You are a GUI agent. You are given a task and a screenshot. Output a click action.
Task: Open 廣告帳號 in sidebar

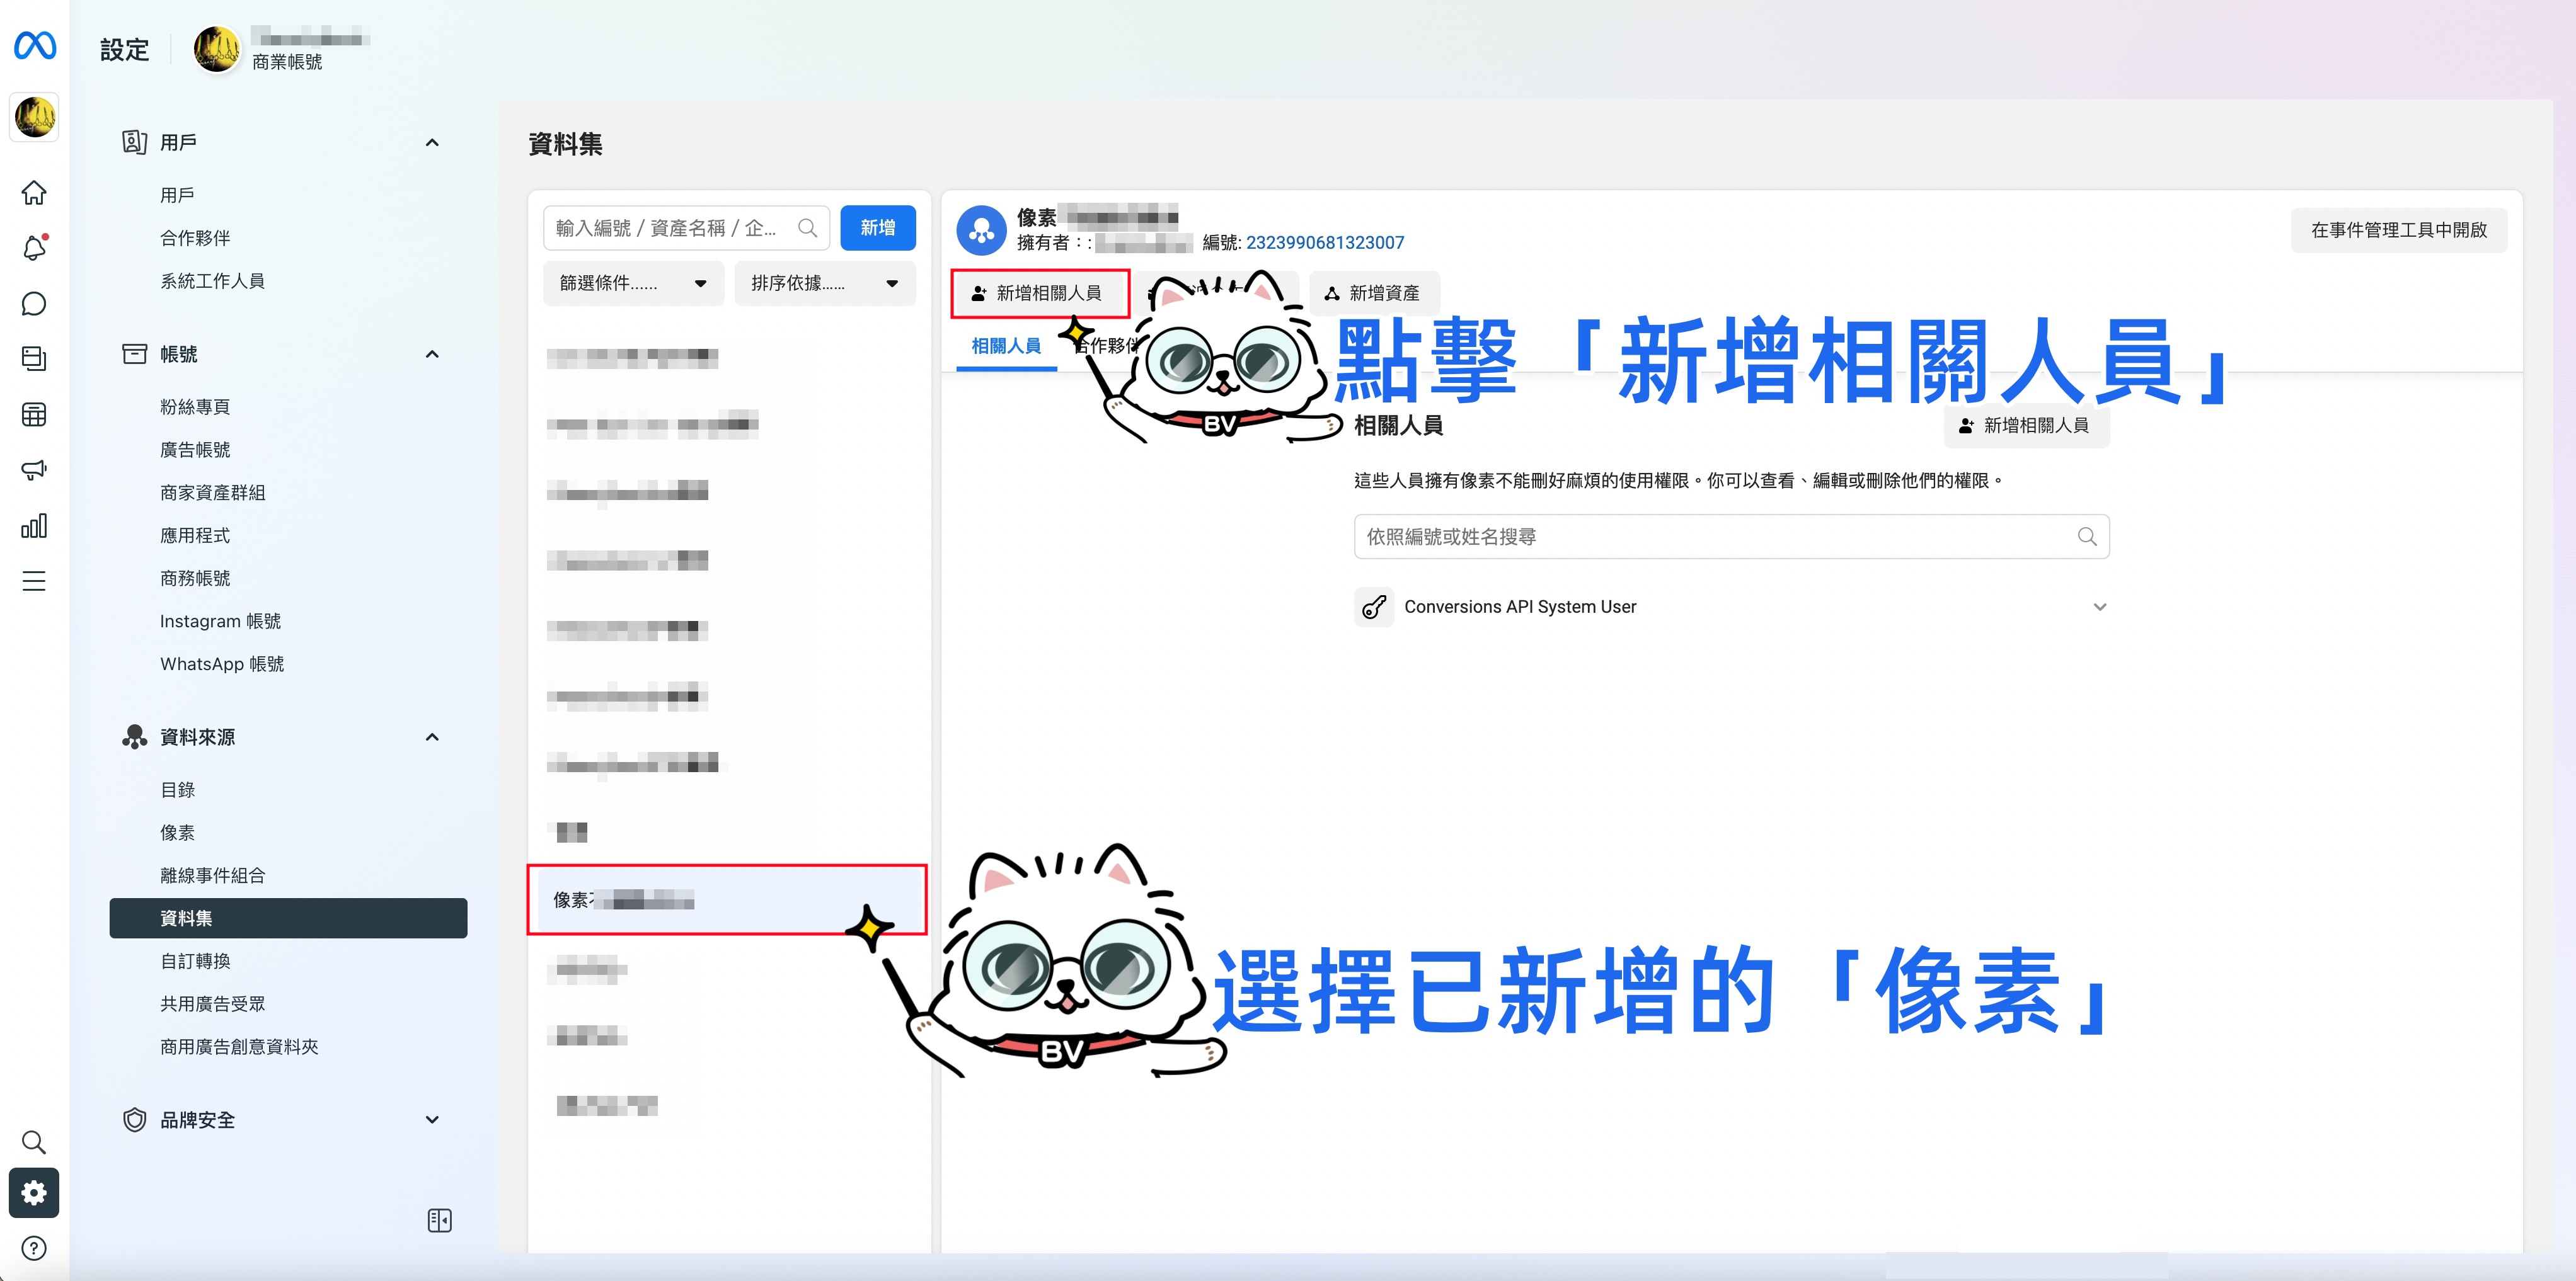pos(195,450)
